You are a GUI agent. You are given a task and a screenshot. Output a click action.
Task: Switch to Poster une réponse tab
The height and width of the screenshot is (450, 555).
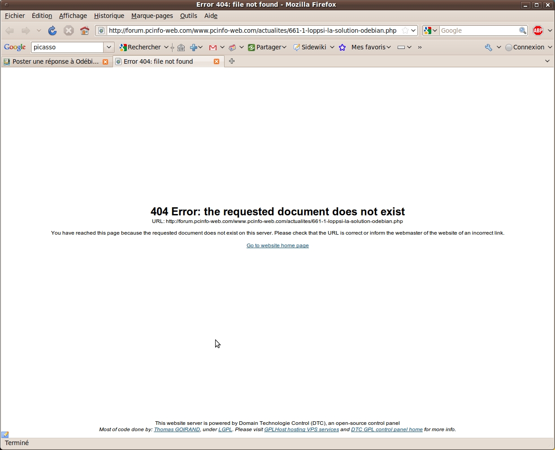click(55, 61)
